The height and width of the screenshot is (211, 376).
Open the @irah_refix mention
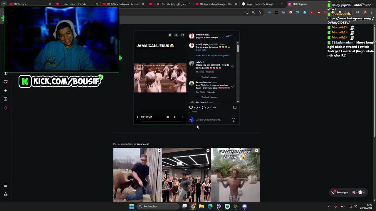pyautogui.click(x=201, y=50)
